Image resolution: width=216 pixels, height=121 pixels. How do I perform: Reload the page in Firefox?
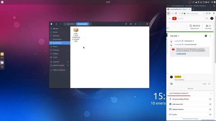[176, 13]
